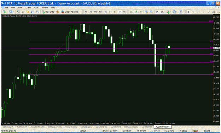Restore the inner chart window

215,7
